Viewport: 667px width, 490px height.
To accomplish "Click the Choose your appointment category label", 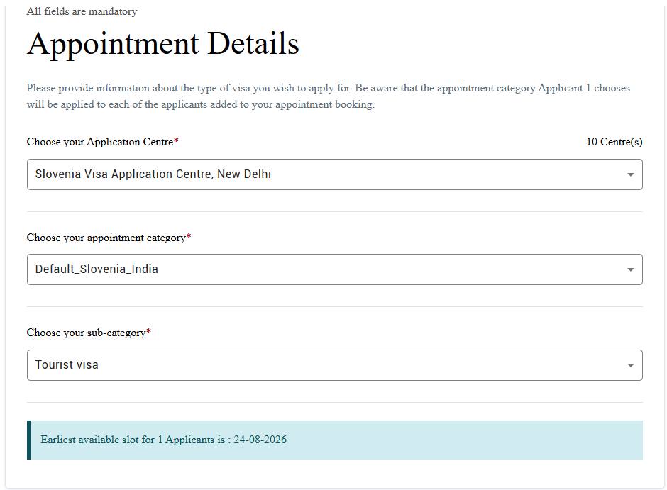I will [x=106, y=238].
